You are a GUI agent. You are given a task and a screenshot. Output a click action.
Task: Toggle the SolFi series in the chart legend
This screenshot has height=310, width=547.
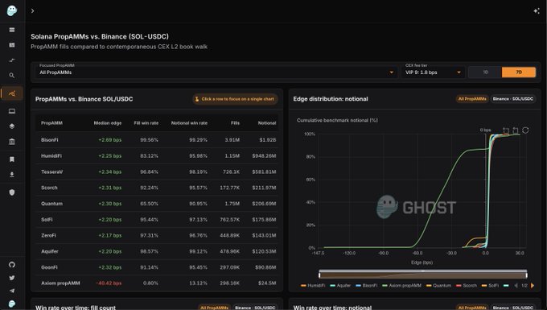(x=490, y=286)
